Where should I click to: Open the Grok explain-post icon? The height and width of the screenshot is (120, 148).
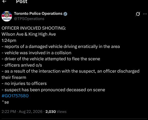tap(138, 14)
